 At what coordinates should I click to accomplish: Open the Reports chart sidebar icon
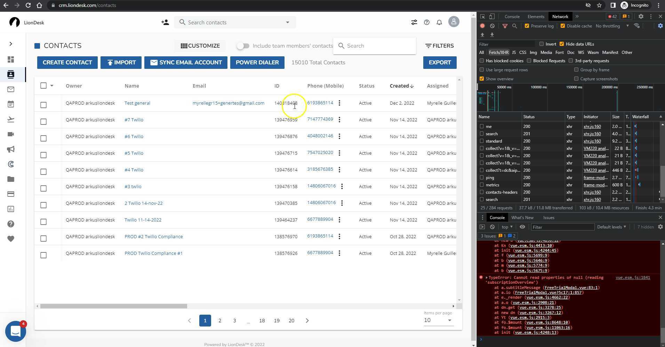(10, 209)
